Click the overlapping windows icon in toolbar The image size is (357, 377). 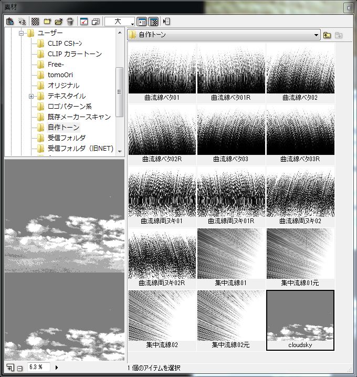96,22
